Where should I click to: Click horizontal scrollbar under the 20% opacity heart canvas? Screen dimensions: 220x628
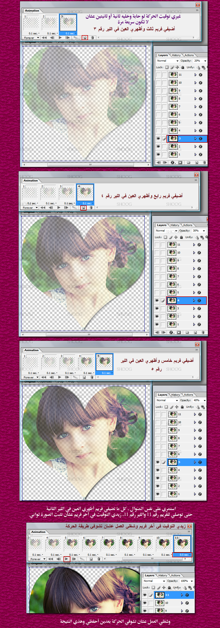(x=90, y=165)
